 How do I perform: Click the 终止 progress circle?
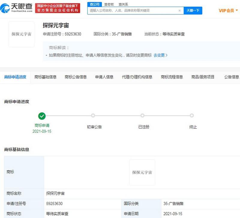192,115
